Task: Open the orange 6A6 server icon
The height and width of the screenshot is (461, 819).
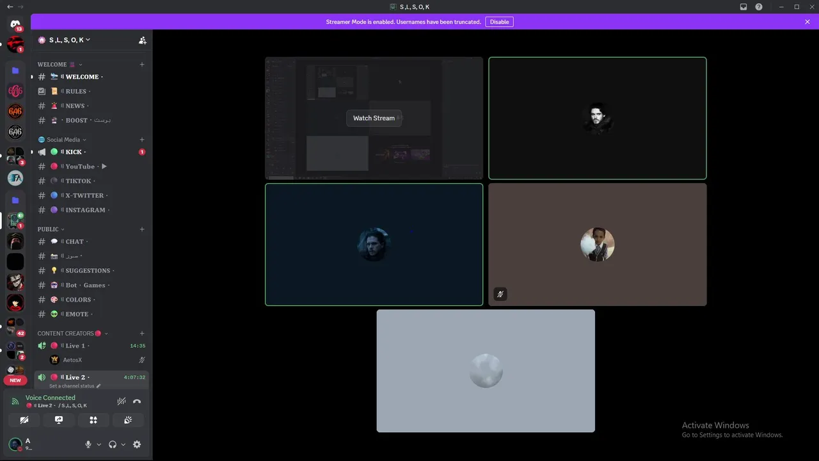Action: click(x=15, y=111)
